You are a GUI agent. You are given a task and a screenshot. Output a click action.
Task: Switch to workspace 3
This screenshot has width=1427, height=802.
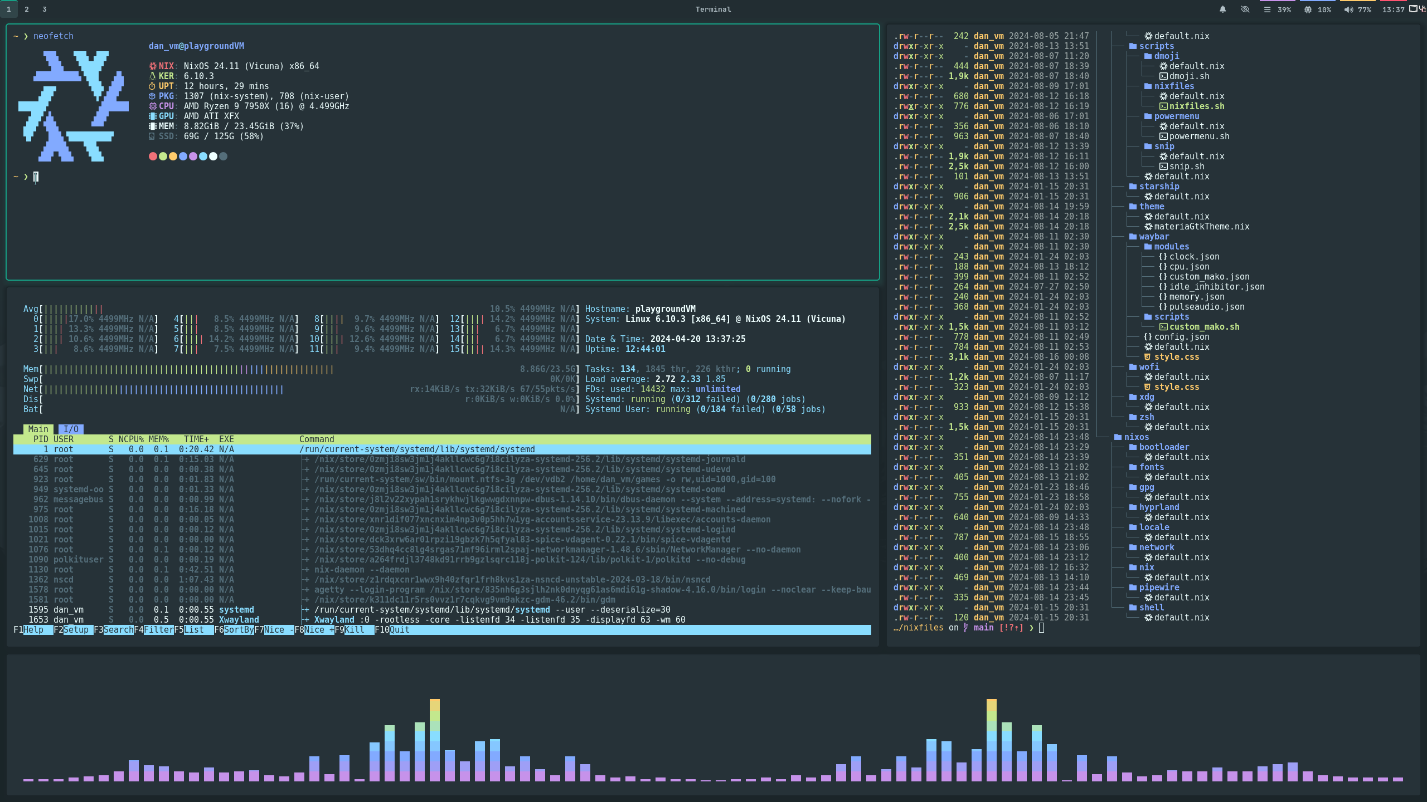45,9
